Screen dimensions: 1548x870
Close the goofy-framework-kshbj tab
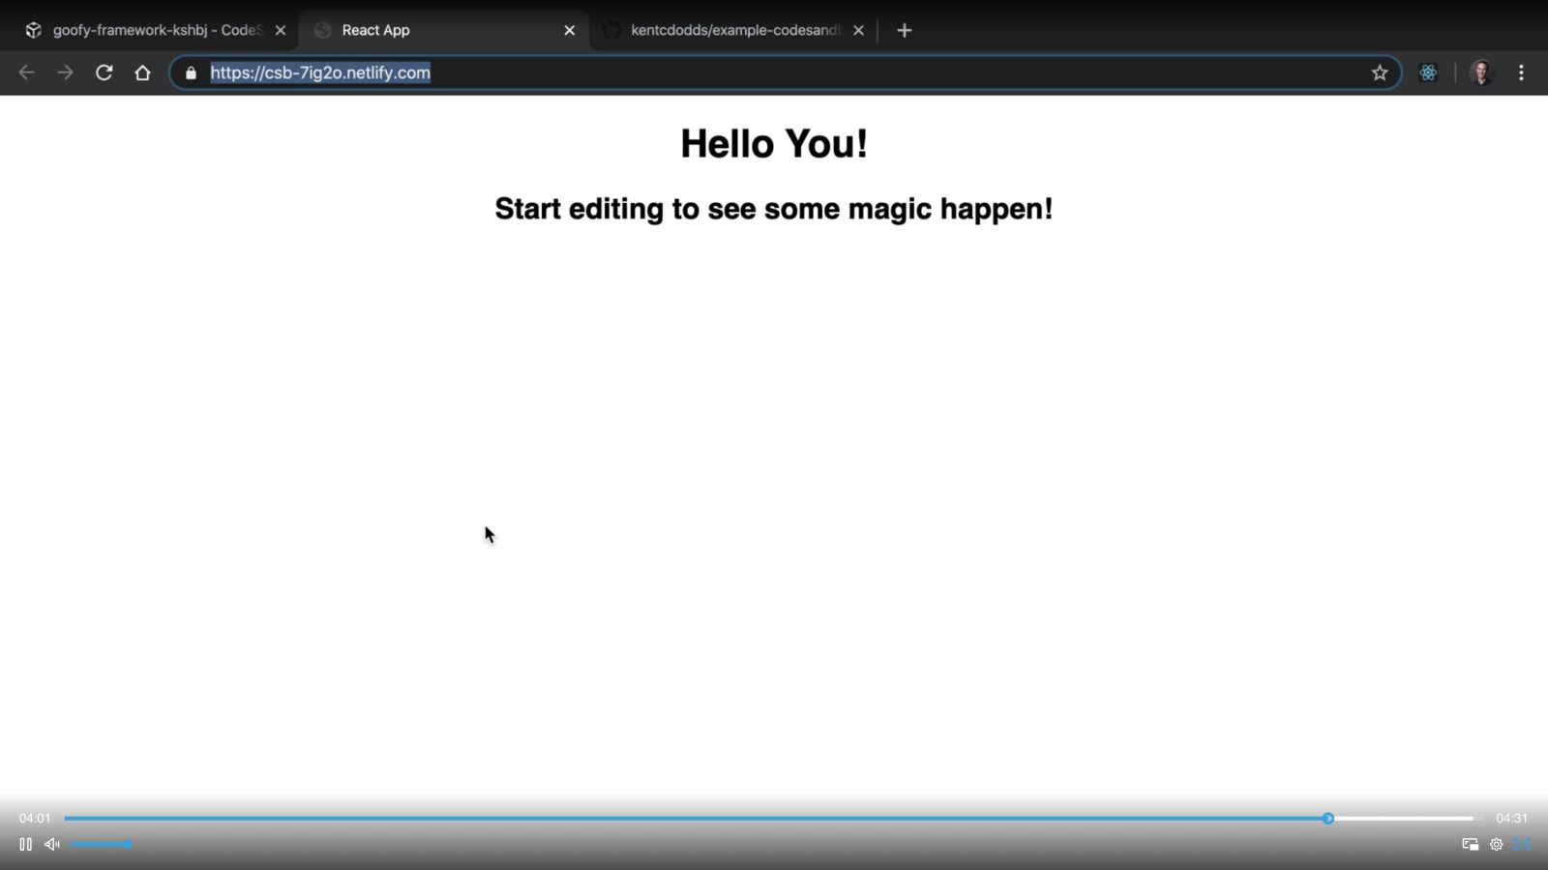click(x=281, y=30)
